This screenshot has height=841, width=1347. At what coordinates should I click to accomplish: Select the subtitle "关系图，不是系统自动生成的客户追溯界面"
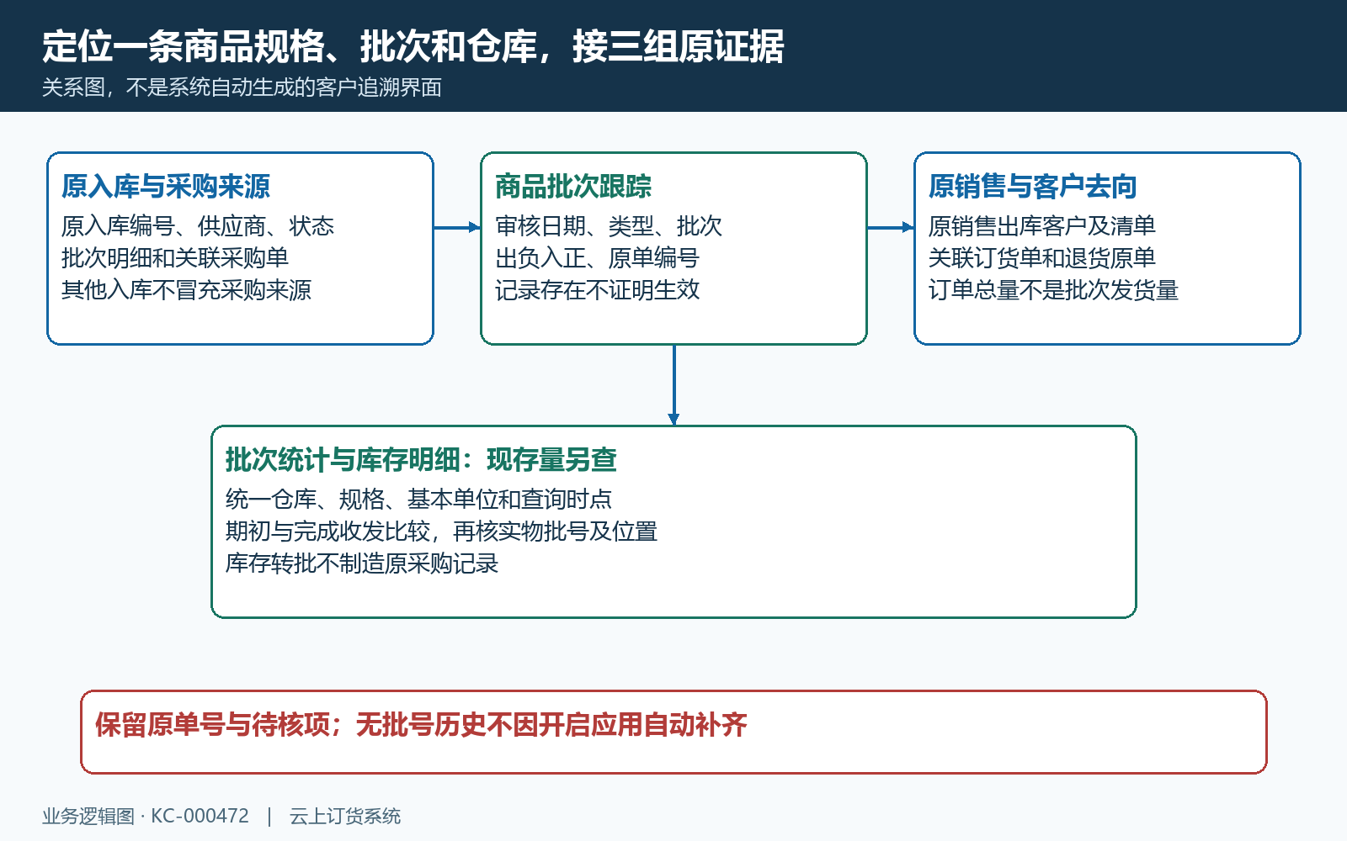[x=242, y=87]
